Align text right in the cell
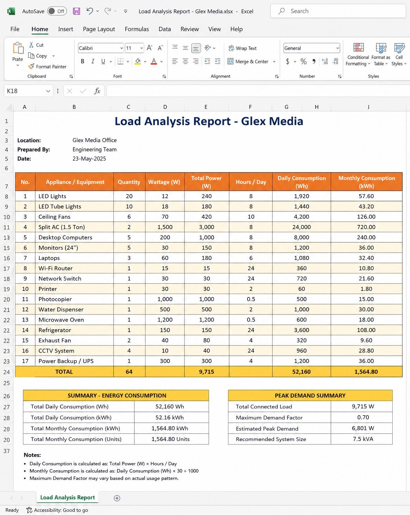The image size is (410, 515). (196, 61)
